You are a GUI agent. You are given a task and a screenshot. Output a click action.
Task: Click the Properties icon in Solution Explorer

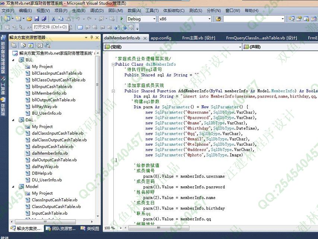tap(14, 45)
